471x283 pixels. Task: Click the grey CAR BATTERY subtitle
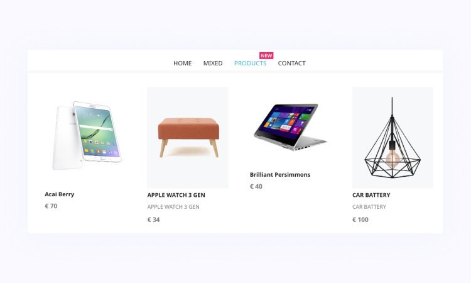[369, 207]
